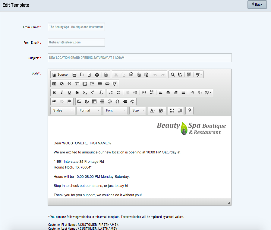Toggle strikethrough formatting

tap(77, 93)
